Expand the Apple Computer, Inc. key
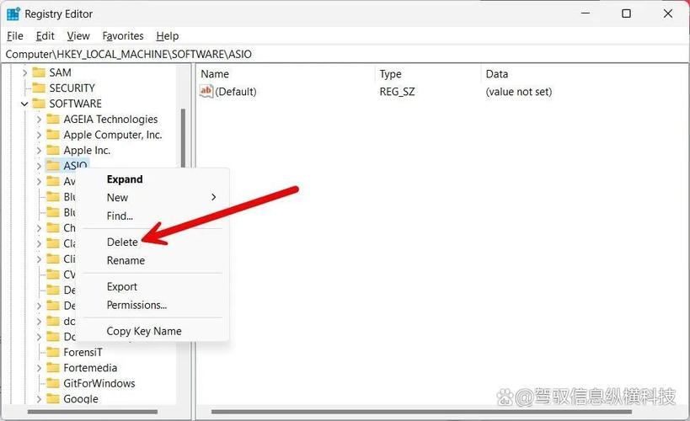 click(39, 135)
